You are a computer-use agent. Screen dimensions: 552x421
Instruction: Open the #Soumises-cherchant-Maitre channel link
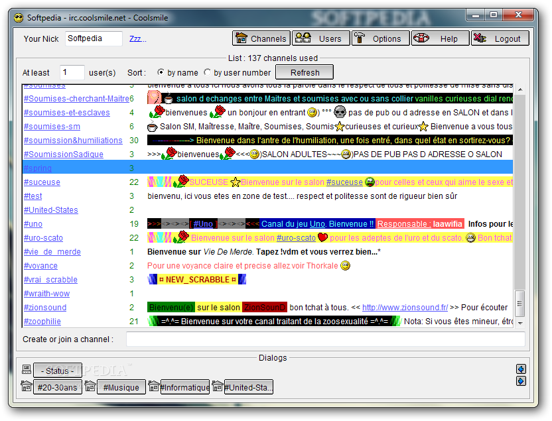click(x=76, y=99)
